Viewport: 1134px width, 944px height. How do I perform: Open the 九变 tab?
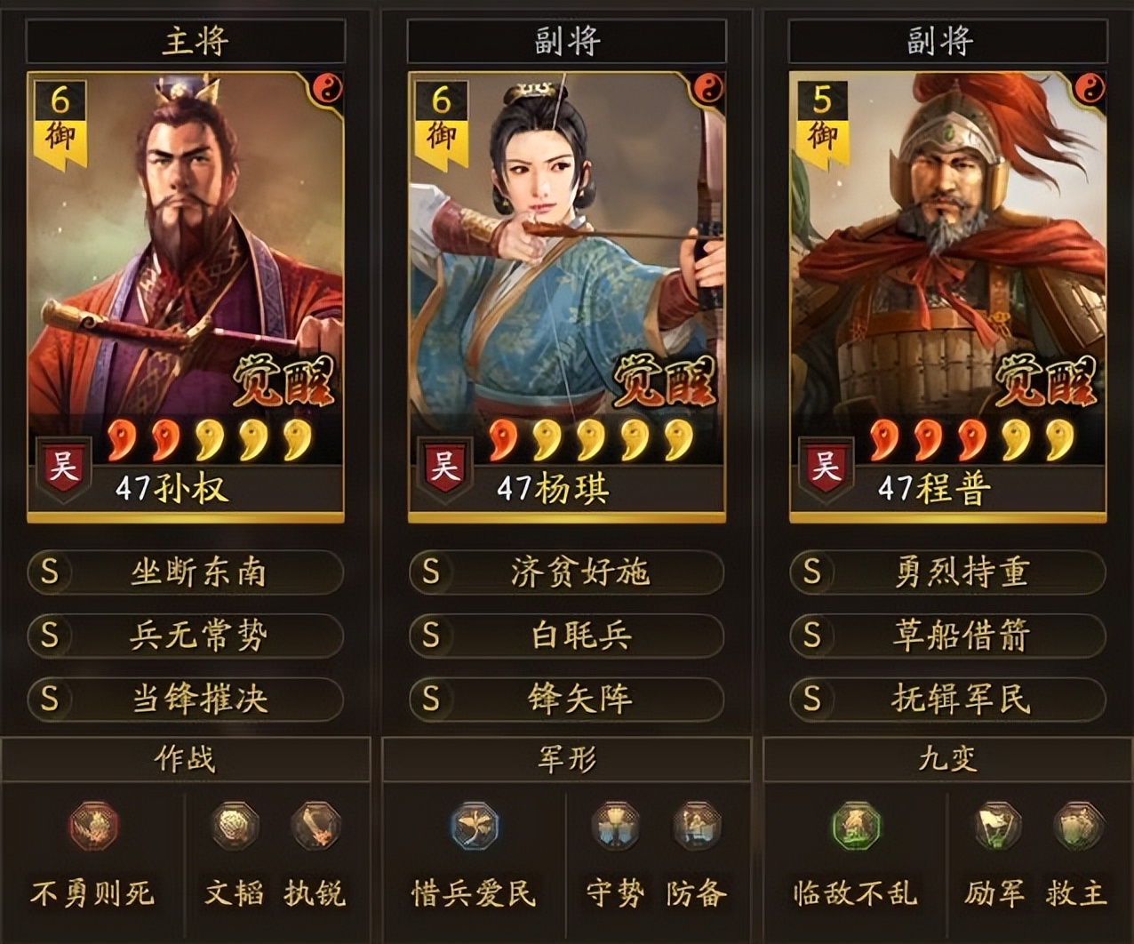(947, 759)
